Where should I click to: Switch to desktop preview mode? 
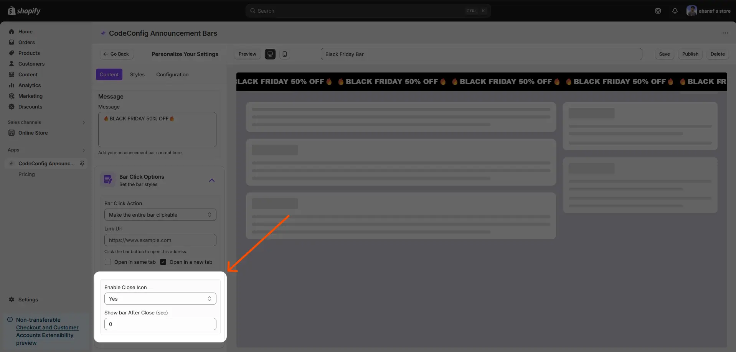tap(270, 54)
